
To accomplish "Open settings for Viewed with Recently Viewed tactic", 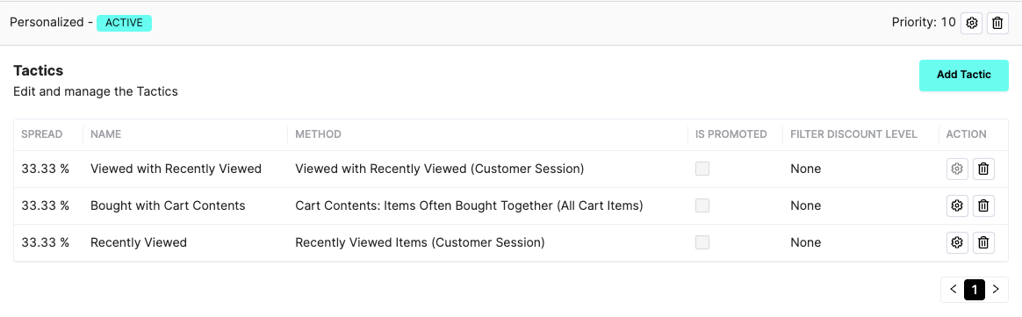I will 957,169.
